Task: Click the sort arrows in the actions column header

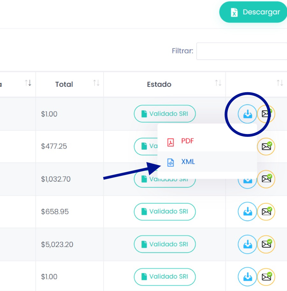Action: pyautogui.click(x=280, y=84)
